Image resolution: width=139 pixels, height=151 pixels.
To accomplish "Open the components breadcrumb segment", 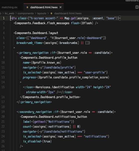I will 26,13.
